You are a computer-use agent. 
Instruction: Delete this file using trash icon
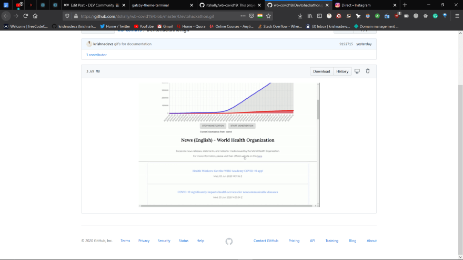pyautogui.click(x=368, y=71)
